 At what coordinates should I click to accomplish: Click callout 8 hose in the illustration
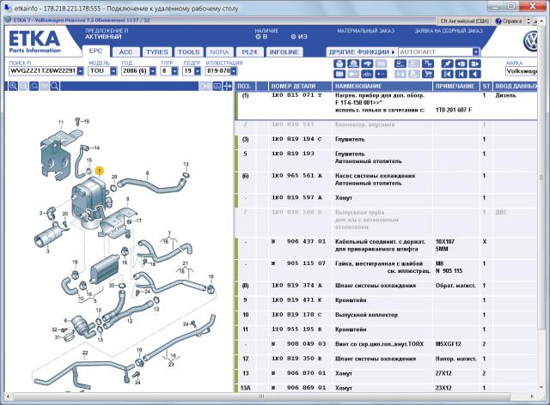147,173
